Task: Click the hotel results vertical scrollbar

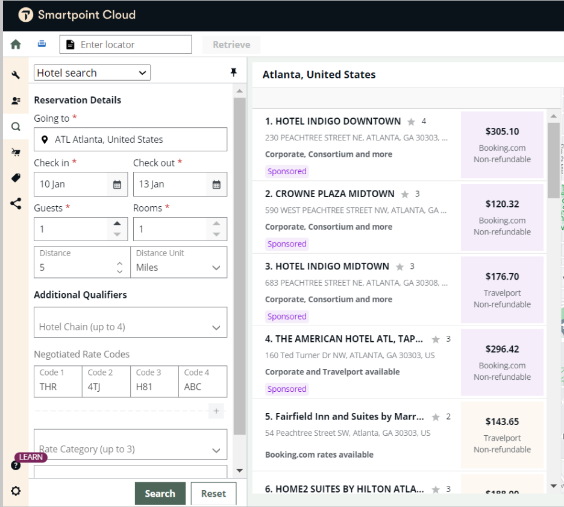Action: click(x=554, y=160)
